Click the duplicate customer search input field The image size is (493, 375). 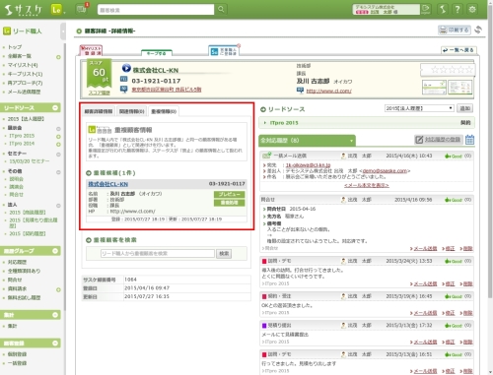(x=158, y=254)
